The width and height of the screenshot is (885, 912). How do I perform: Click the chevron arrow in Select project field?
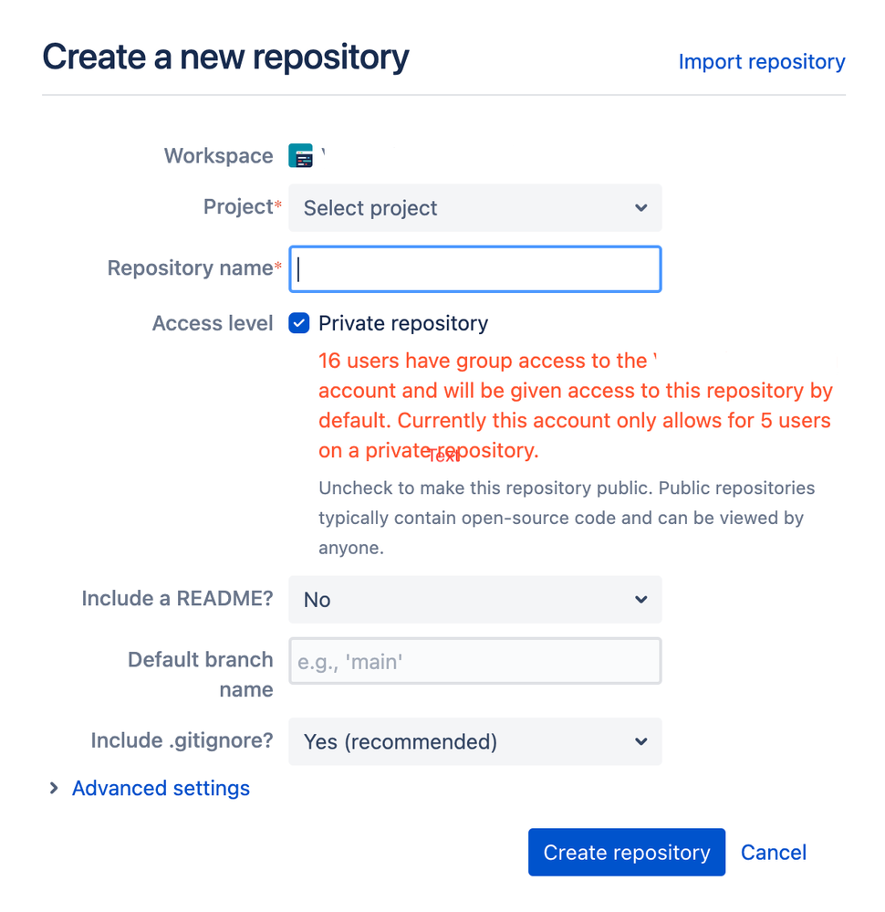pos(640,207)
